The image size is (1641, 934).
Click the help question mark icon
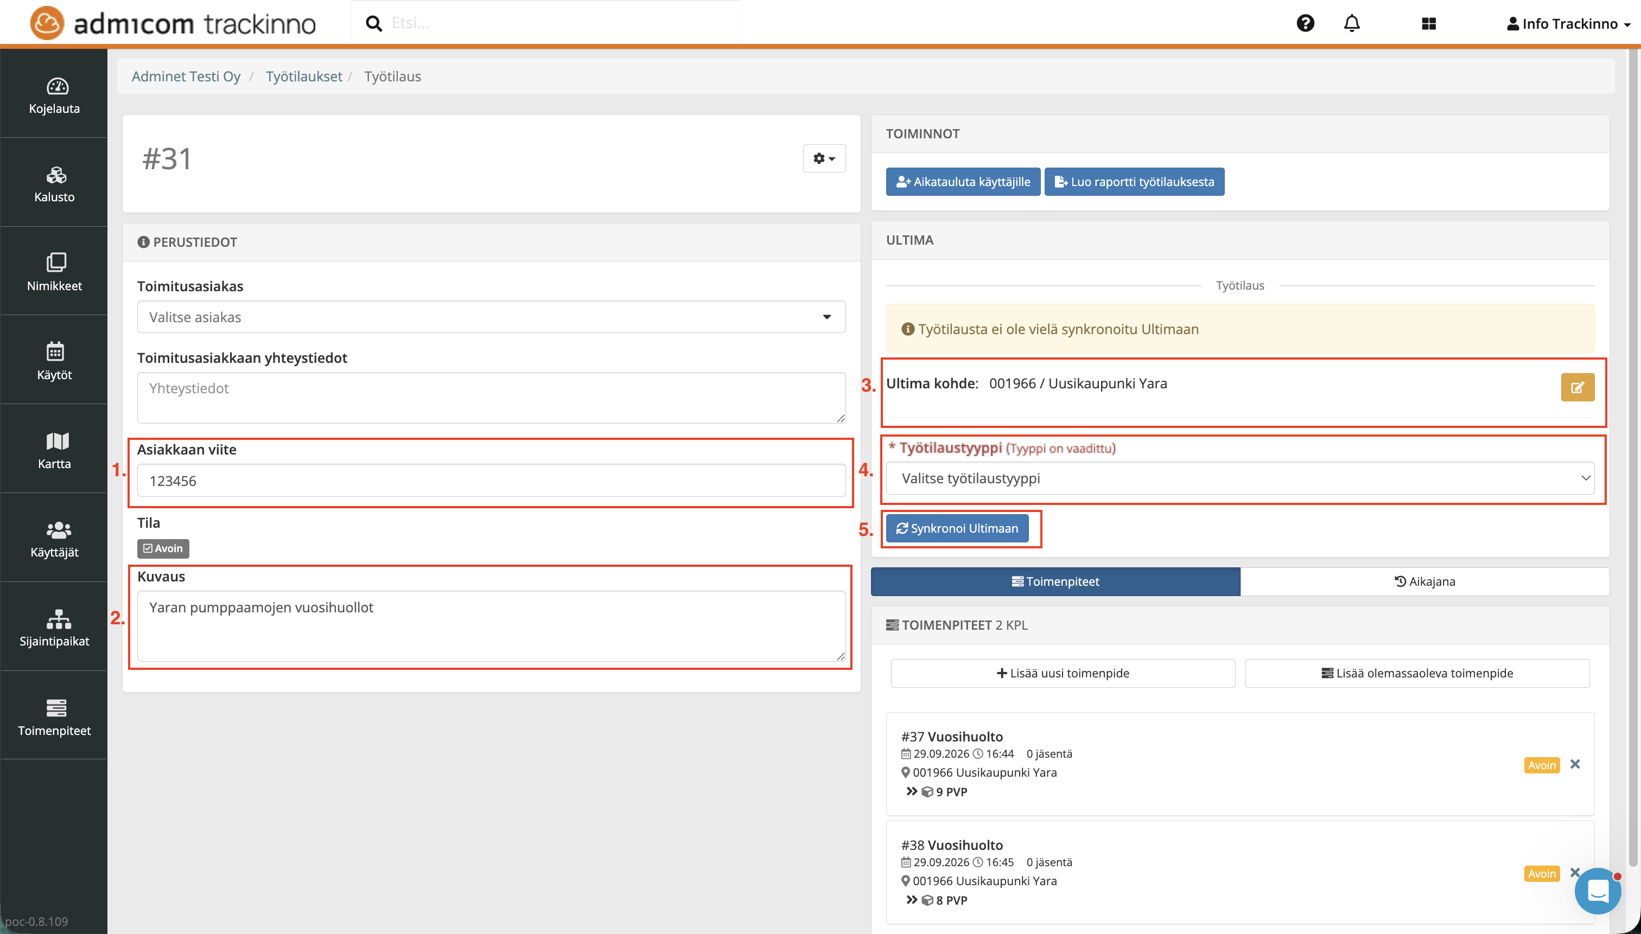pyautogui.click(x=1305, y=24)
